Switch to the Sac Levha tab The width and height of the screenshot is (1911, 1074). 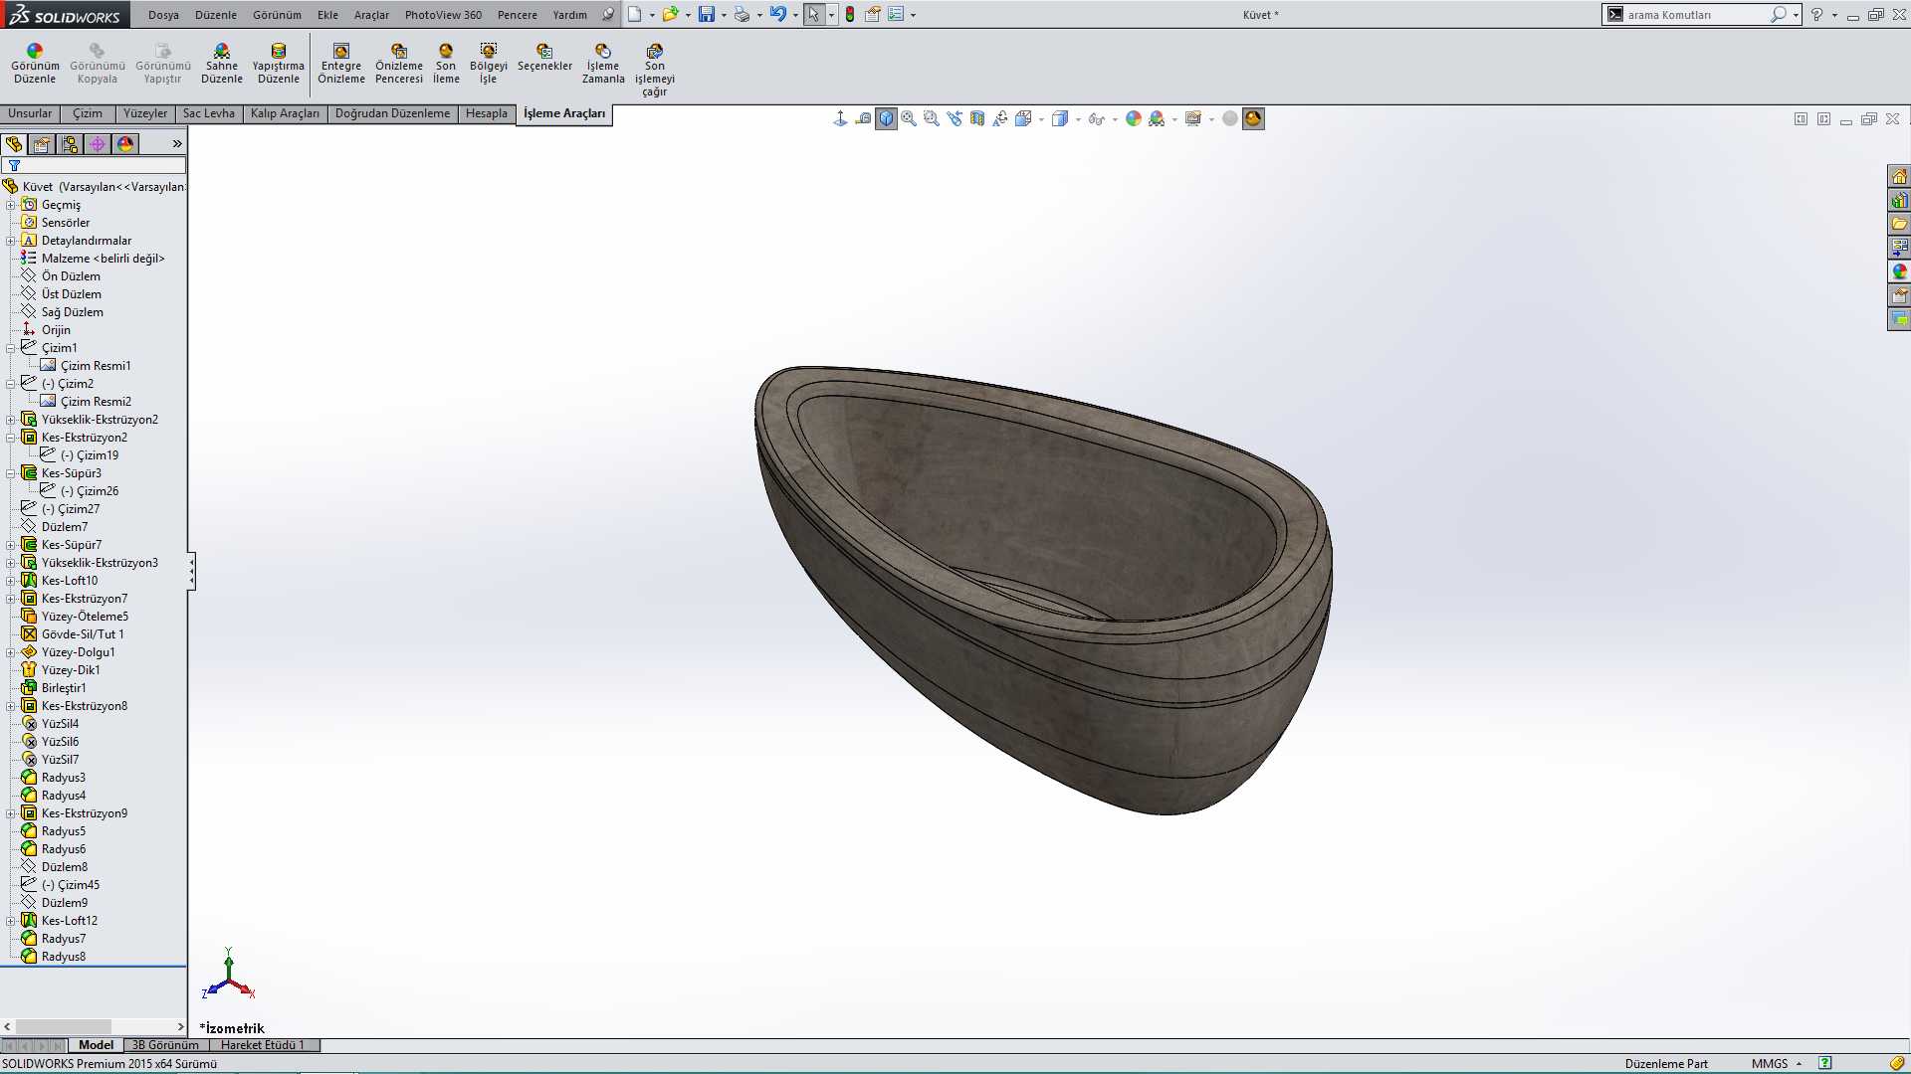click(208, 113)
